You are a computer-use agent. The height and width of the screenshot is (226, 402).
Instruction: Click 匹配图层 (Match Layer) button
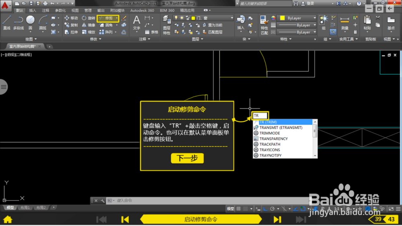point(212,32)
